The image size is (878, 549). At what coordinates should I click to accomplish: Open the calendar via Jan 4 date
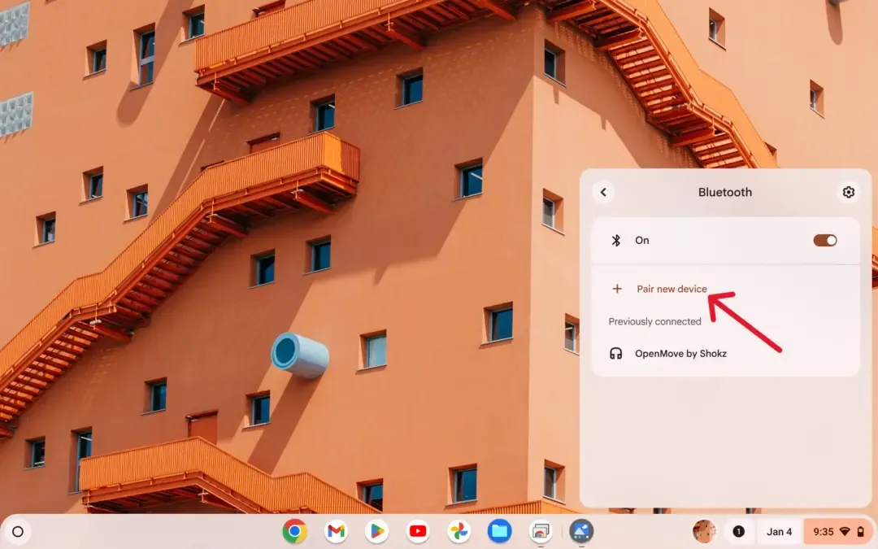point(779,532)
